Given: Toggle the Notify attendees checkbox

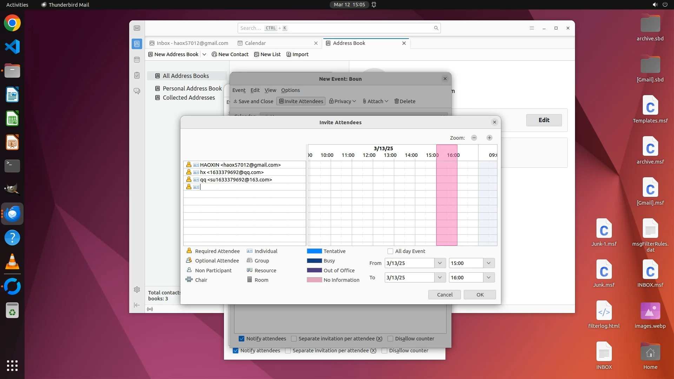Looking at the screenshot, I should [242, 339].
